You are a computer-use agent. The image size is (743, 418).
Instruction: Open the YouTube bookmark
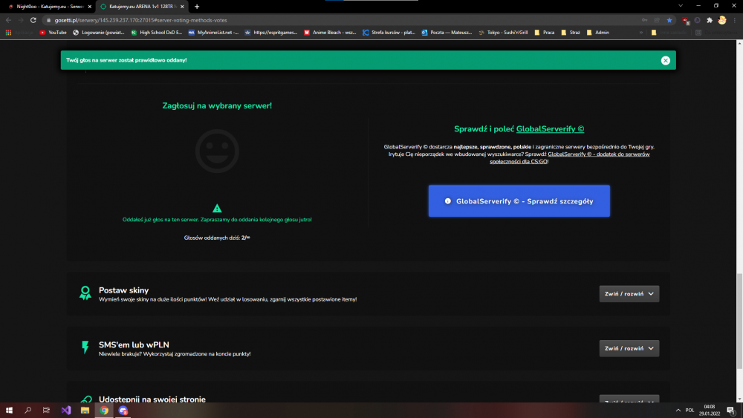(x=53, y=33)
